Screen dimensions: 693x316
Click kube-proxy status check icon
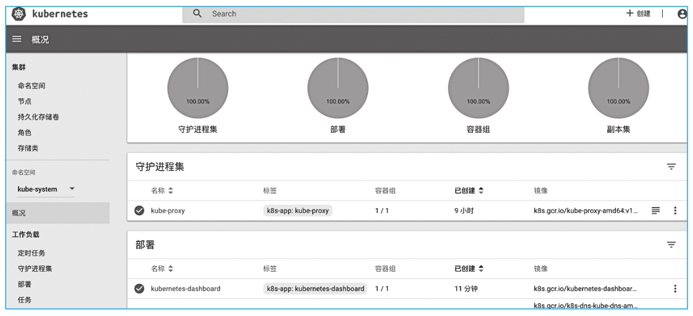coord(140,210)
